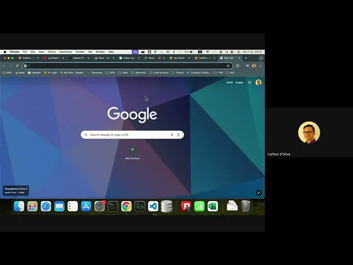Open Mail from the Dock
353x265 pixels.
click(59, 206)
